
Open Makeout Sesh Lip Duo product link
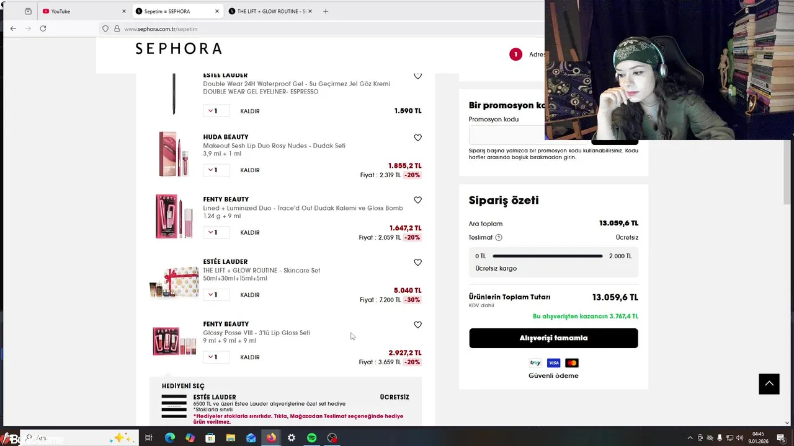coord(274,146)
